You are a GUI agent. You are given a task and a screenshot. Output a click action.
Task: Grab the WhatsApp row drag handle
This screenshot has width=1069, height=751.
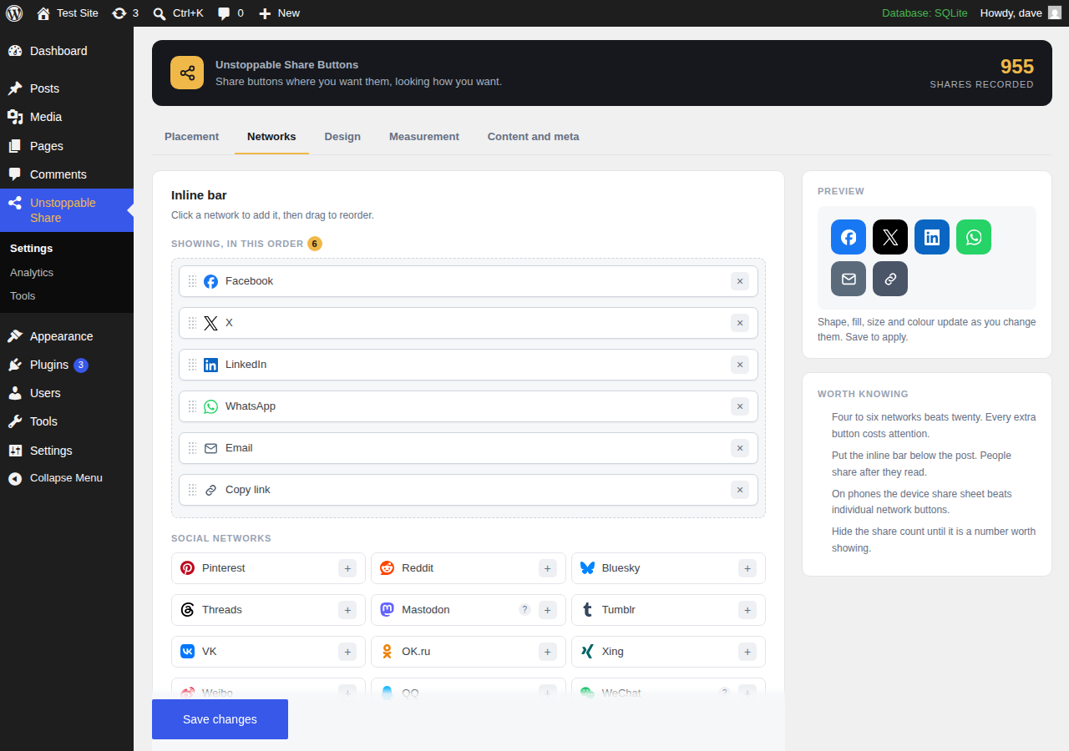(192, 406)
